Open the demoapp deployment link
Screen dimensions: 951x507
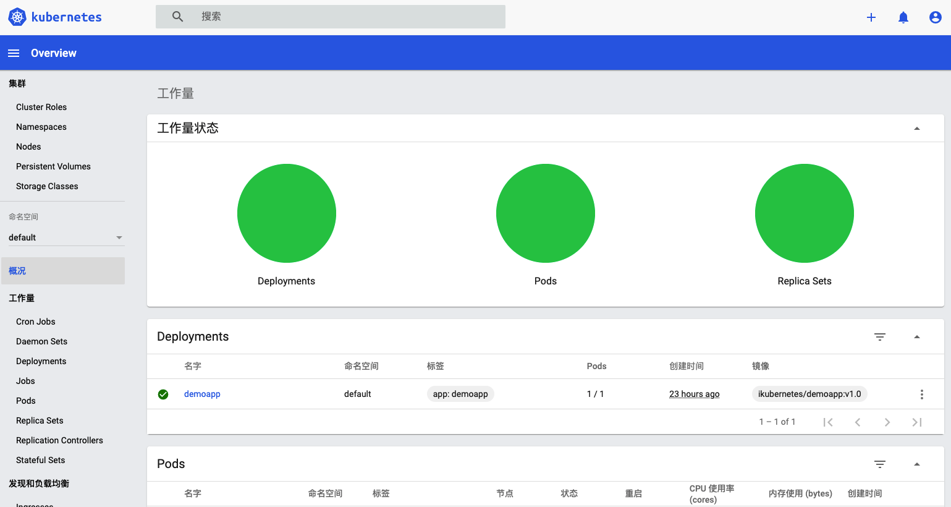tap(202, 394)
